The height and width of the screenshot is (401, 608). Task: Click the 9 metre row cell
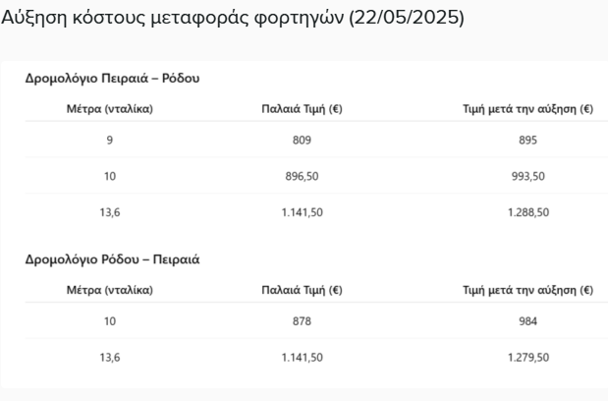click(108, 140)
